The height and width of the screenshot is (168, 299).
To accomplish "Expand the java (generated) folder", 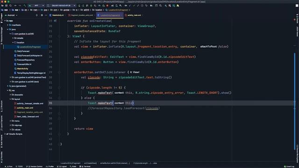I will pos(7,86).
